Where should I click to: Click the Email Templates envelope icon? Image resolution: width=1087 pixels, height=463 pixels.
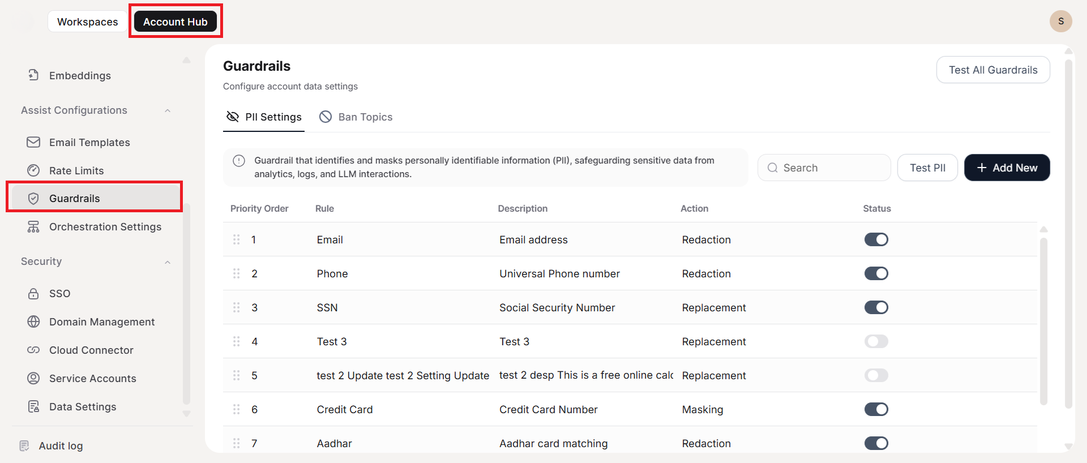click(33, 142)
